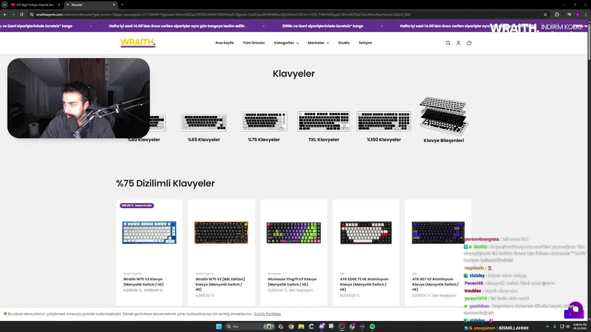The height and width of the screenshot is (332, 591).
Task: Open browser extensions puzzle icon
Action: point(557,14)
